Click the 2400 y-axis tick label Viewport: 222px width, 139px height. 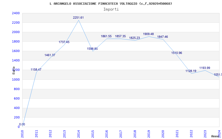[16, 13]
